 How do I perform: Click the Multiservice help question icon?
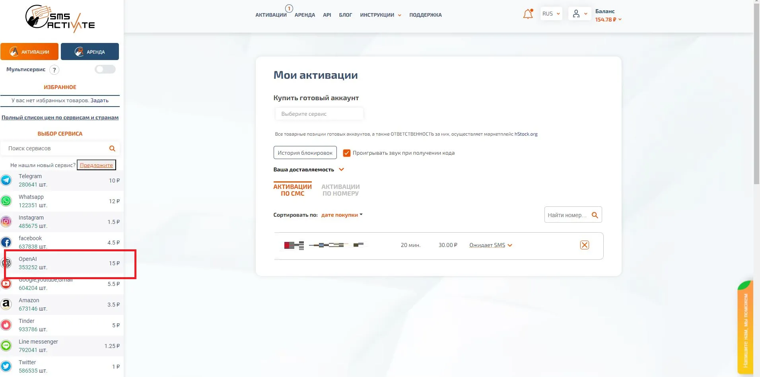coord(54,70)
